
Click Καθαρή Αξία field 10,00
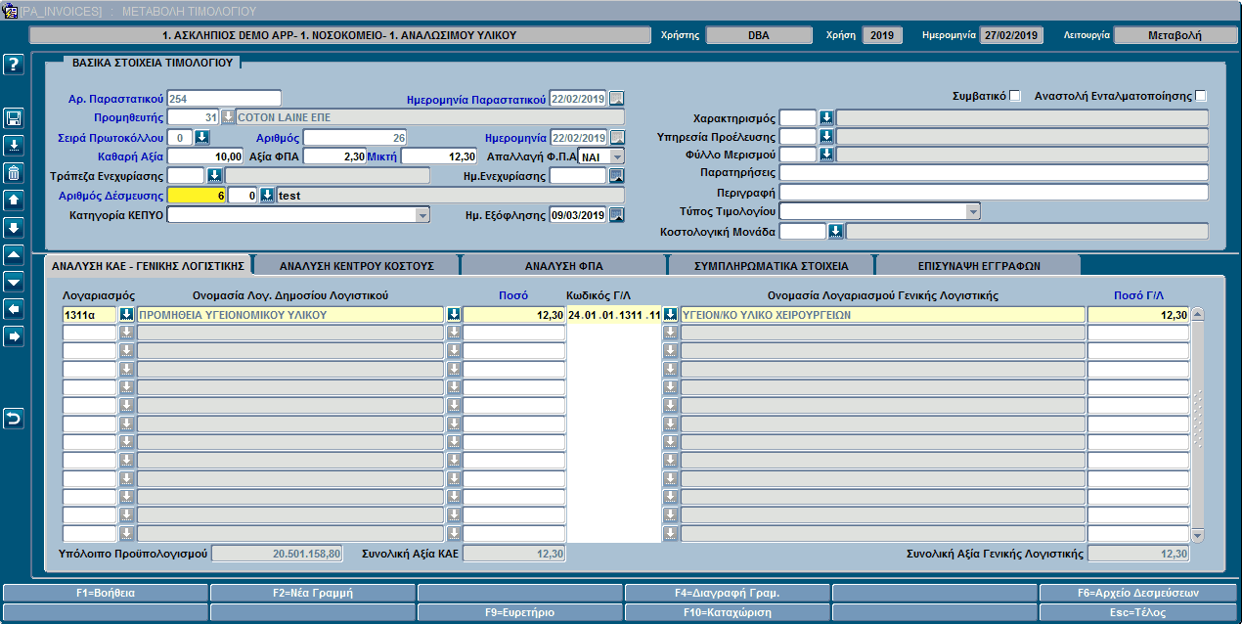pyautogui.click(x=205, y=156)
